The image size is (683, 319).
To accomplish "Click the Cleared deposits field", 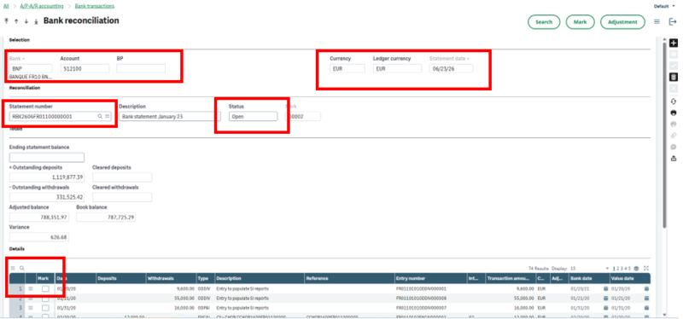I will click(x=122, y=177).
